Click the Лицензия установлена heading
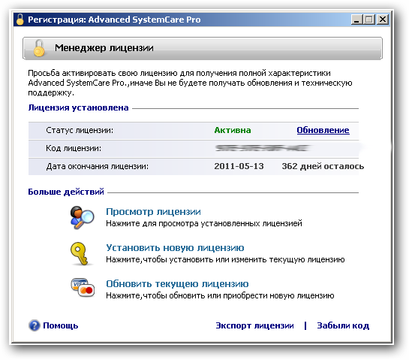The height and width of the screenshot is (360, 409). pyautogui.click(x=78, y=107)
